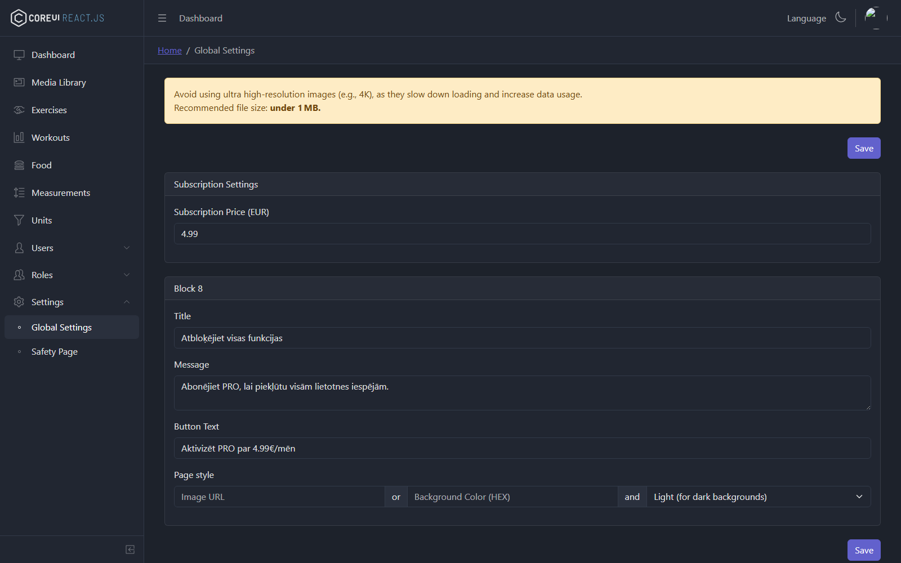Switch theme using the moon icon
The image size is (901, 563).
coord(841,17)
